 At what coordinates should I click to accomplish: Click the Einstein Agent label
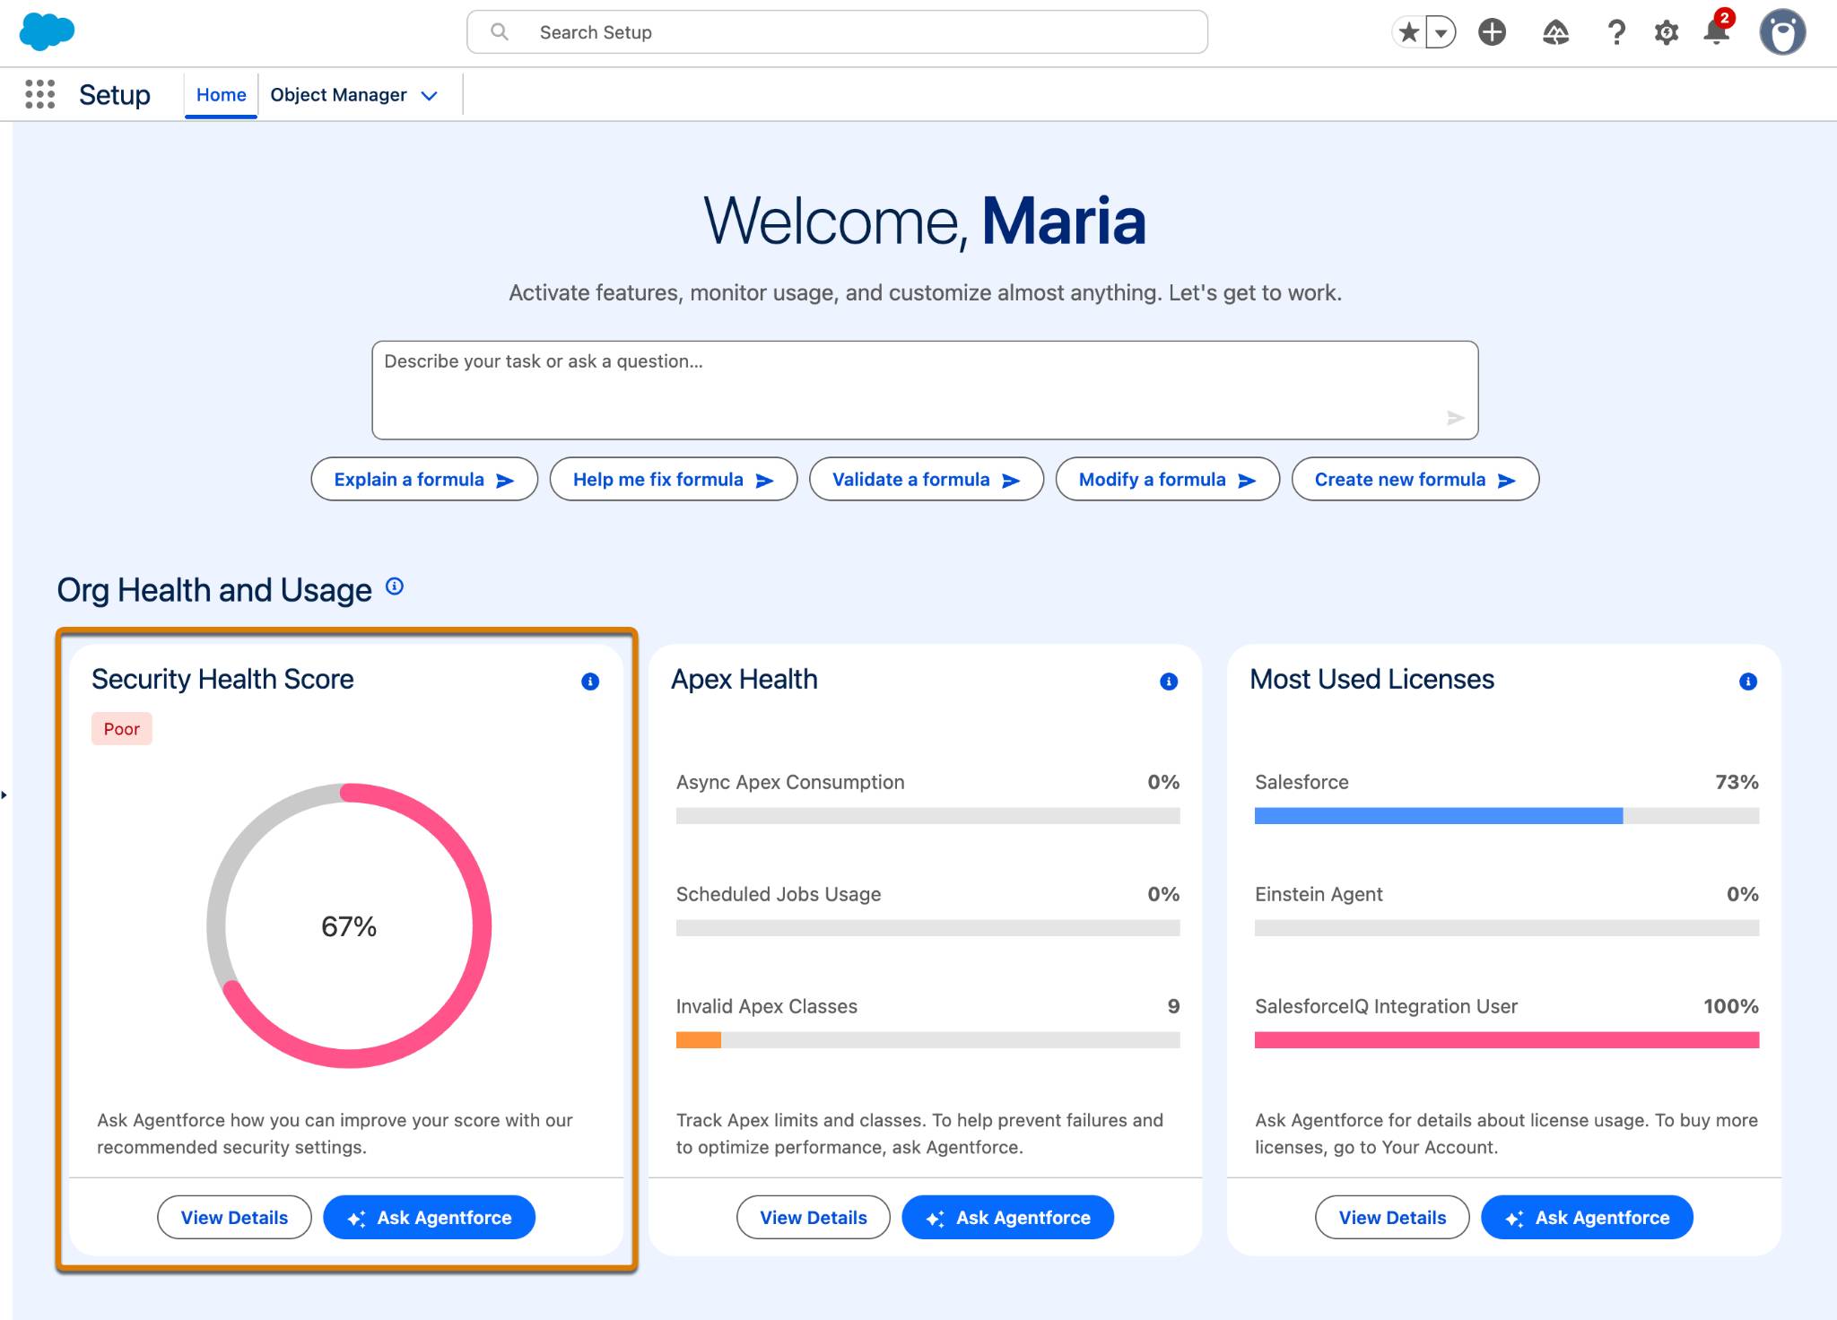pyautogui.click(x=1319, y=894)
